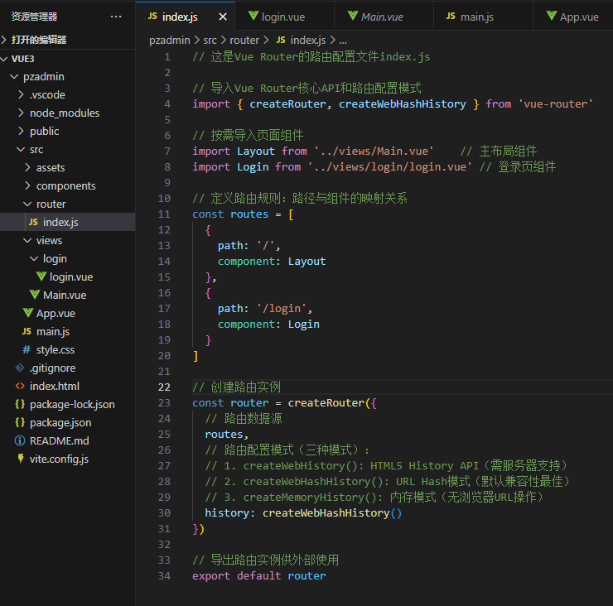Close the index.js editor tab

223,17
